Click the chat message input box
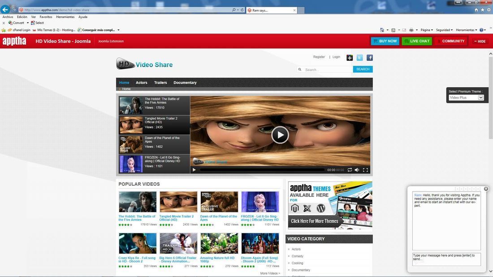Screen dimensions: 493x277 (446, 259)
